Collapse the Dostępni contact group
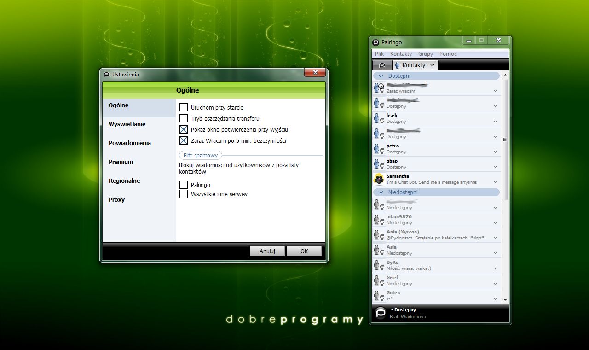The height and width of the screenshot is (350, 589). pos(381,76)
